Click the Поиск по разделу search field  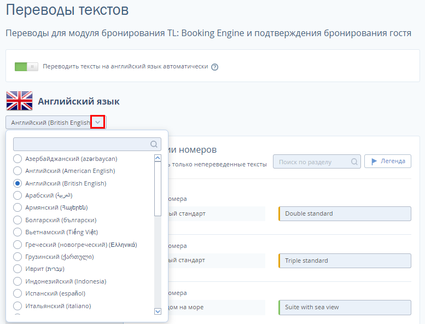click(x=313, y=161)
